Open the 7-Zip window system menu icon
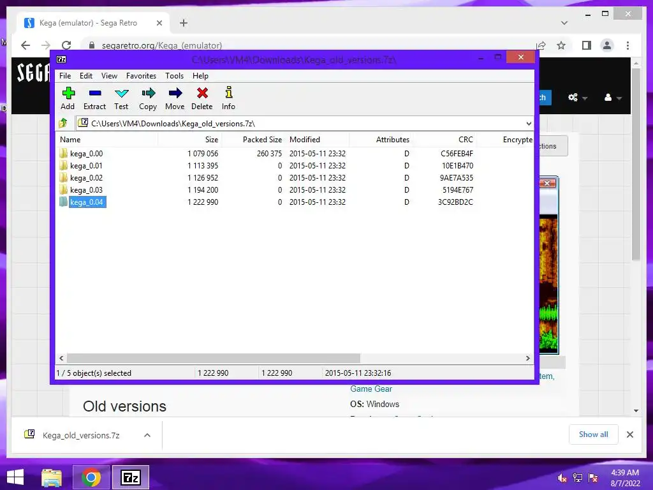Screen dimensions: 653x490 [61, 59]
